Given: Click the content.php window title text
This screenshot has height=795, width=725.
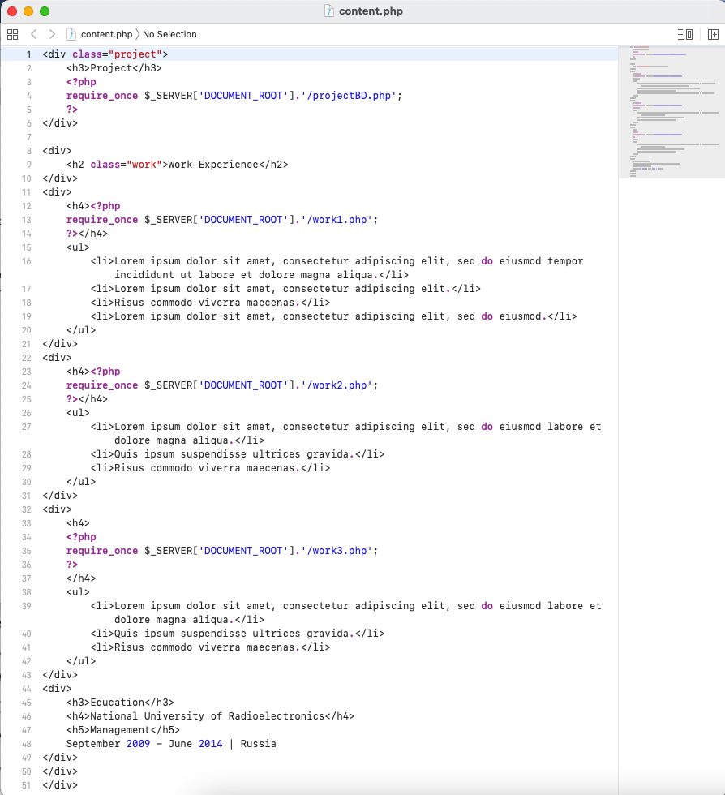Looking at the screenshot, I should point(371,11).
